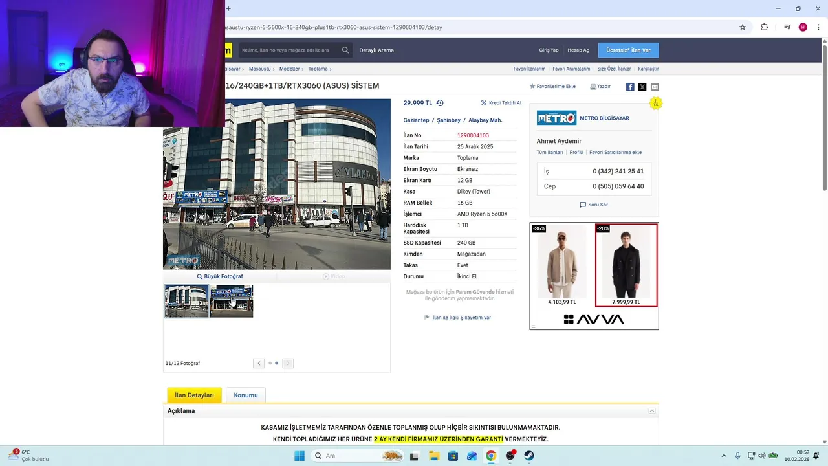
Task: Click the search magnifier icon in site header
Action: coord(345,50)
